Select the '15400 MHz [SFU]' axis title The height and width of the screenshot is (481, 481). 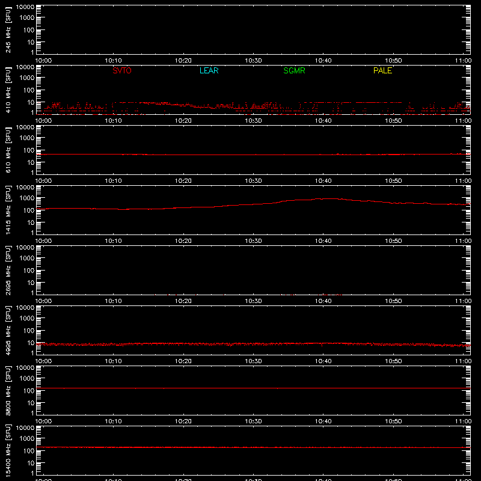[x=8, y=450]
